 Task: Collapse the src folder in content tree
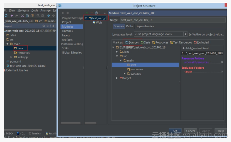117,56
